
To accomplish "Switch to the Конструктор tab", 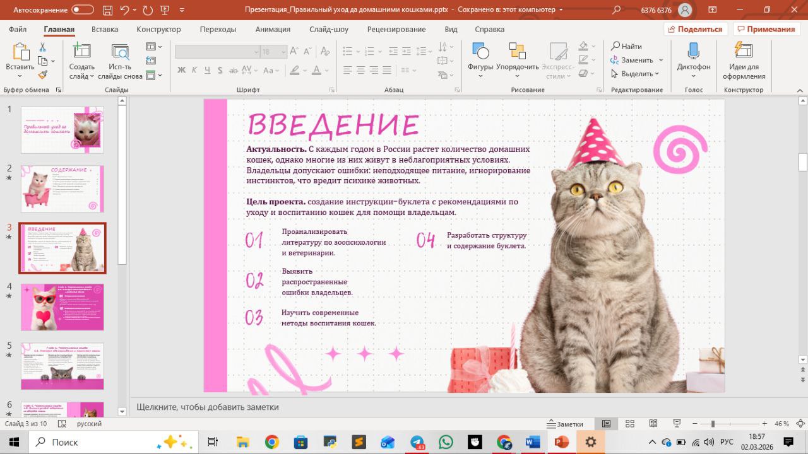I will click(158, 29).
